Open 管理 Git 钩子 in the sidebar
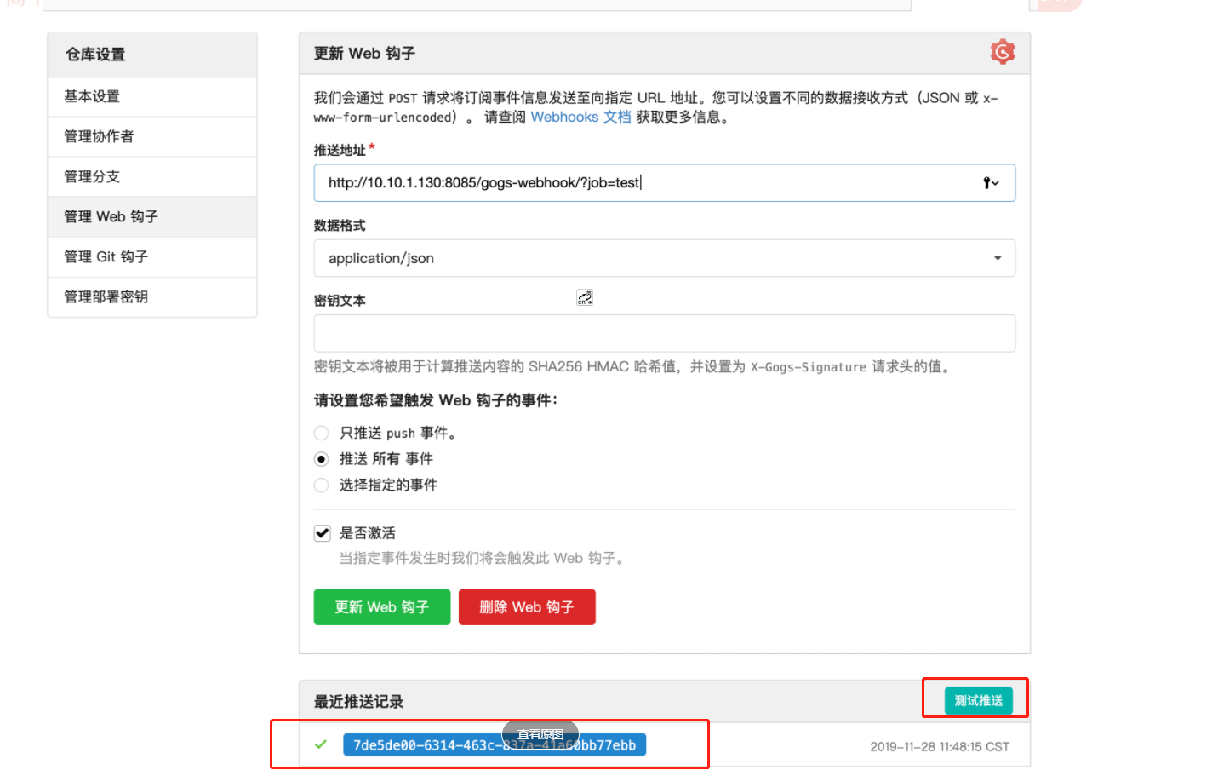1212x770 pixels. [x=152, y=256]
